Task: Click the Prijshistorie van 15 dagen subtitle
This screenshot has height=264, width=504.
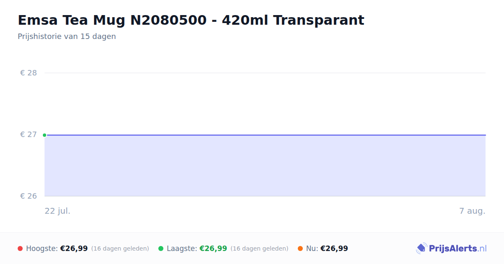Action: [67, 36]
